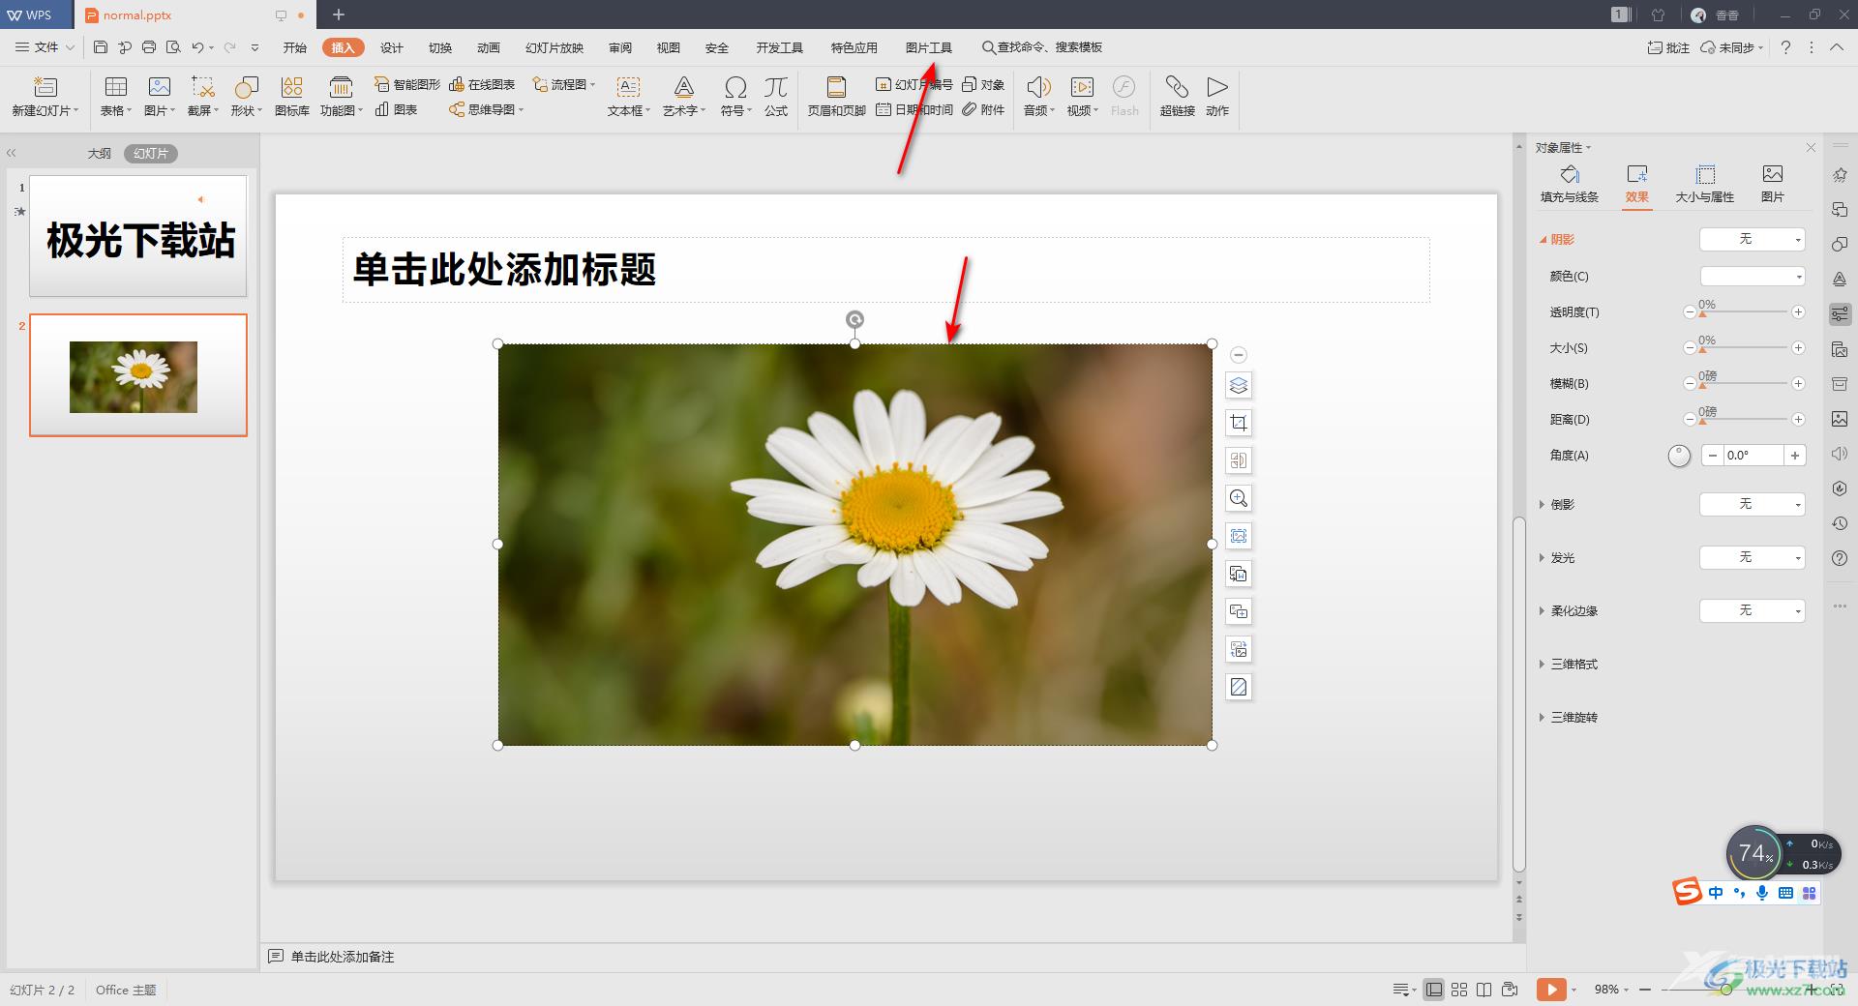This screenshot has width=1858, height=1006.
Task: Click the Not Synced (未同步) button
Action: coord(1732,47)
